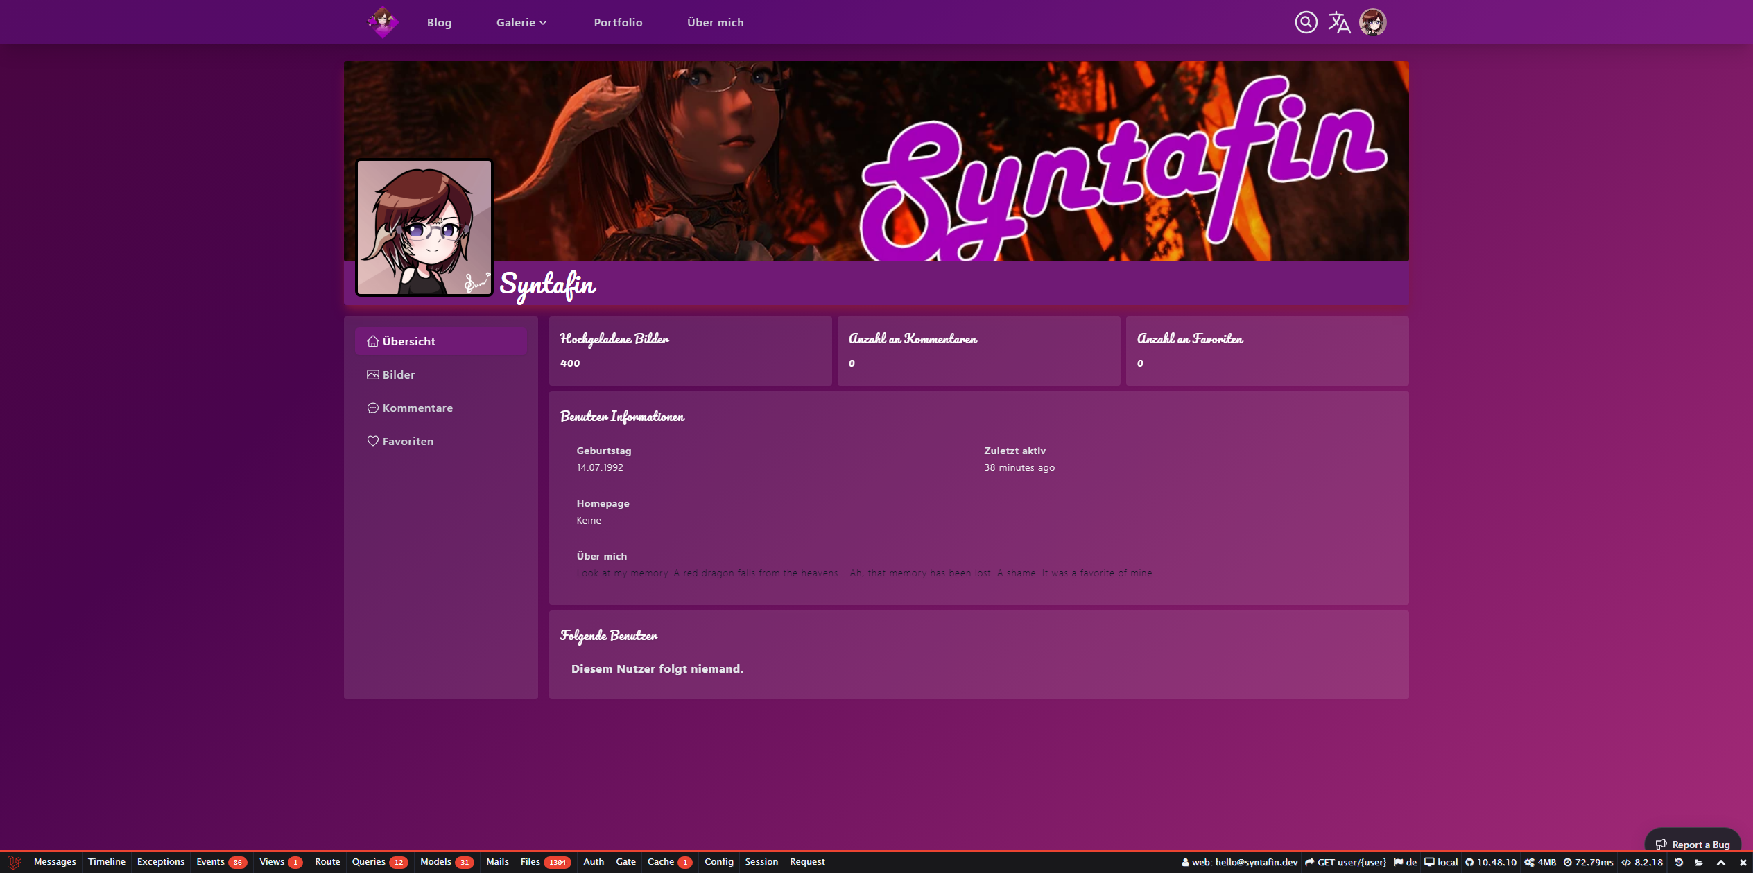Click the Hochgeladene Bilder stats card
1753x873 pixels.
pos(690,351)
